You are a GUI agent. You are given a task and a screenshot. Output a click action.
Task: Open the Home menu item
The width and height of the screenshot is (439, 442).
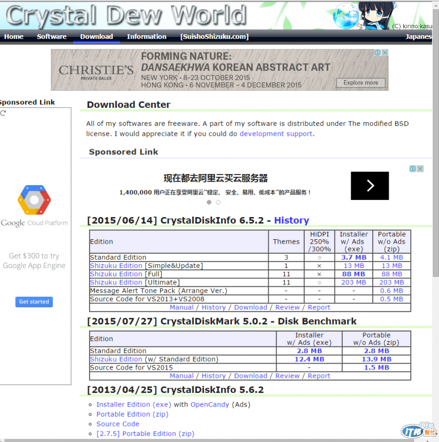(x=13, y=36)
